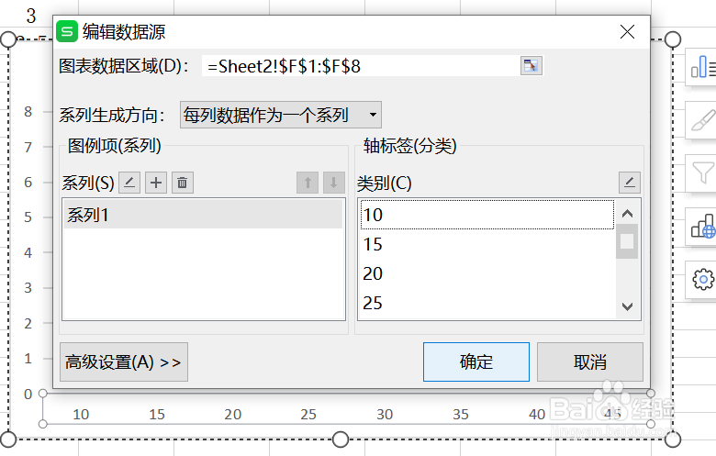Open chart settings gear side button
This screenshot has height=456, width=716.
click(x=703, y=279)
